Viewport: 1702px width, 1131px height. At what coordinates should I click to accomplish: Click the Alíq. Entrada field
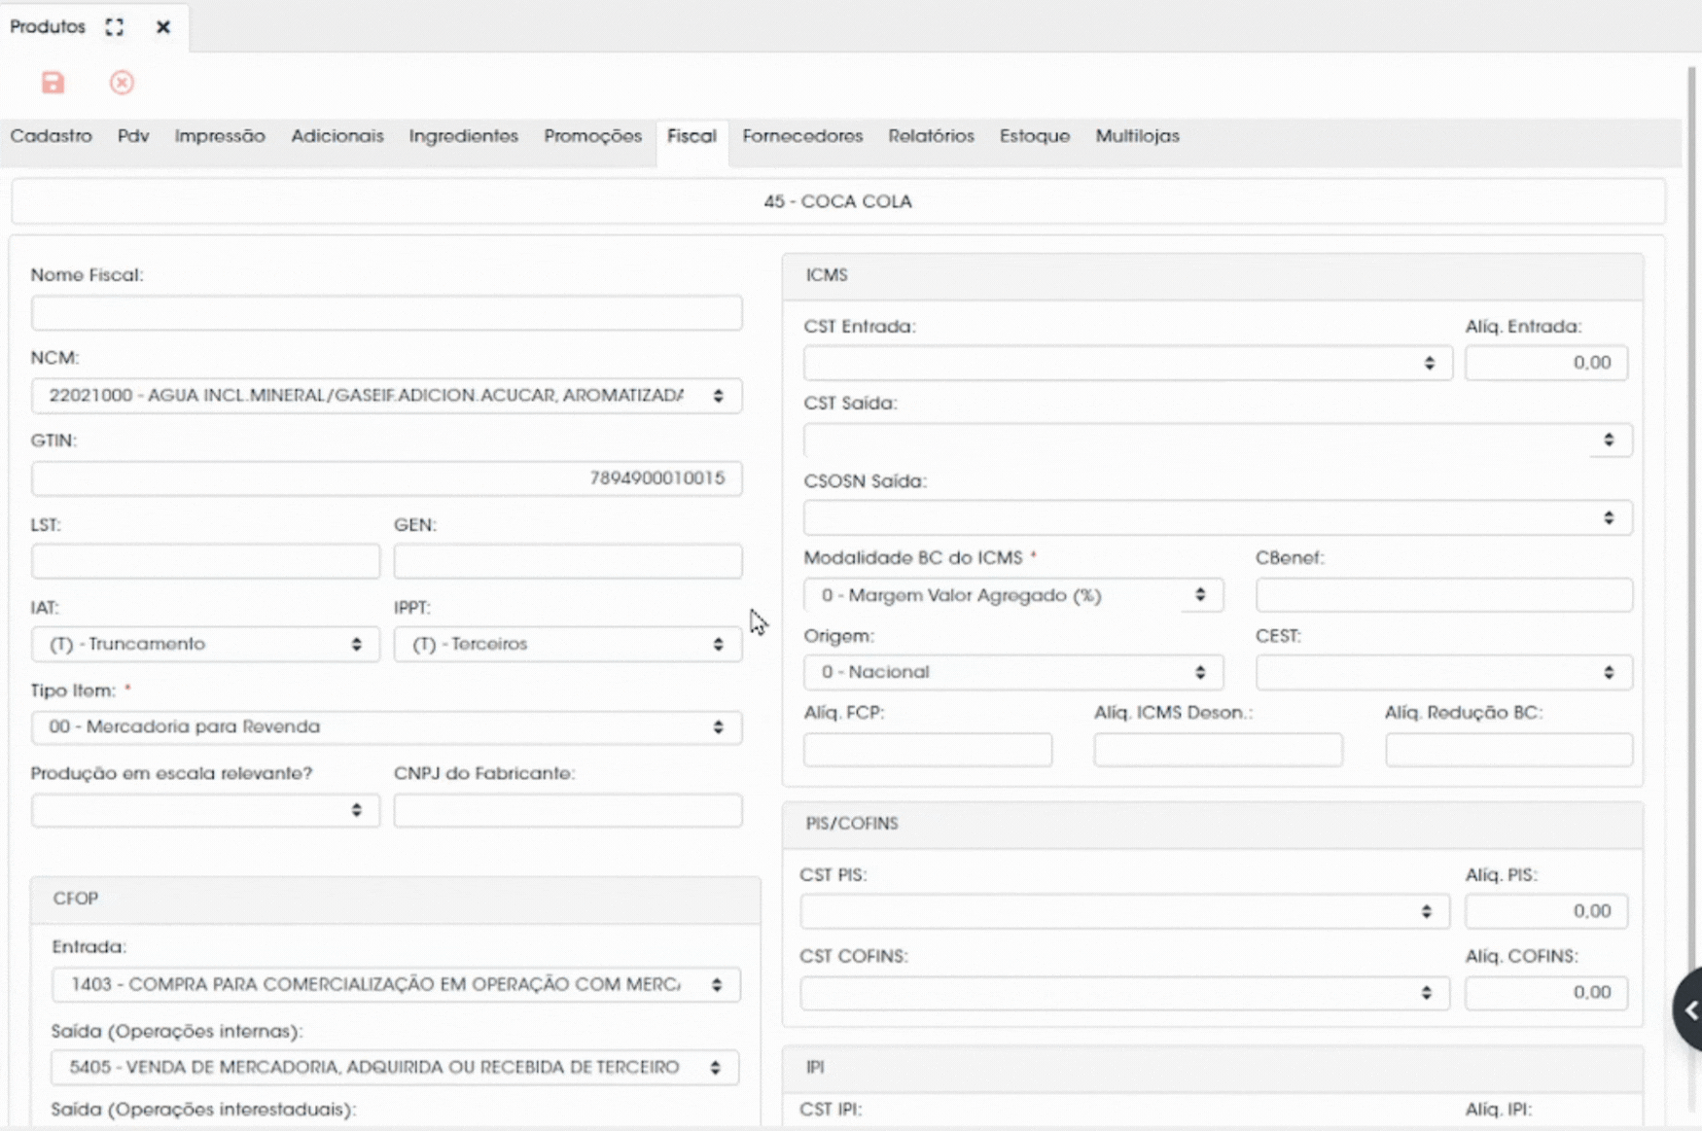(x=1546, y=363)
